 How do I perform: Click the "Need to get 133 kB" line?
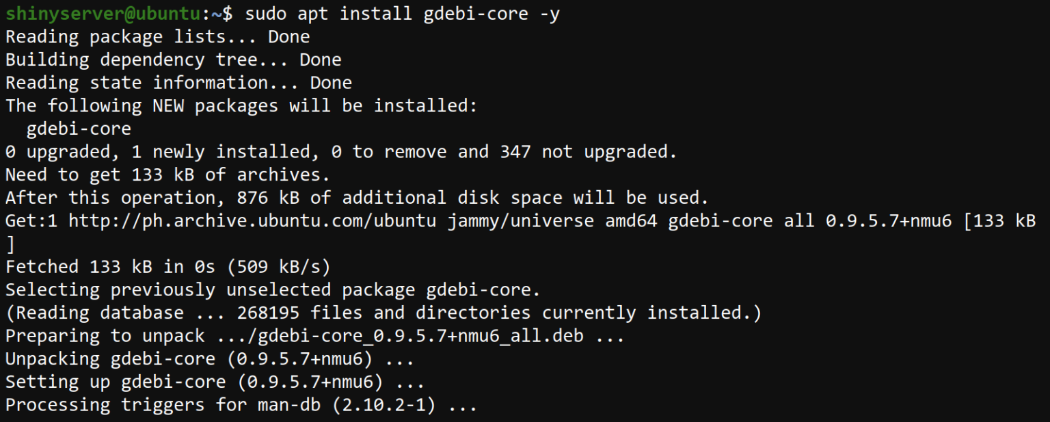pos(167,175)
